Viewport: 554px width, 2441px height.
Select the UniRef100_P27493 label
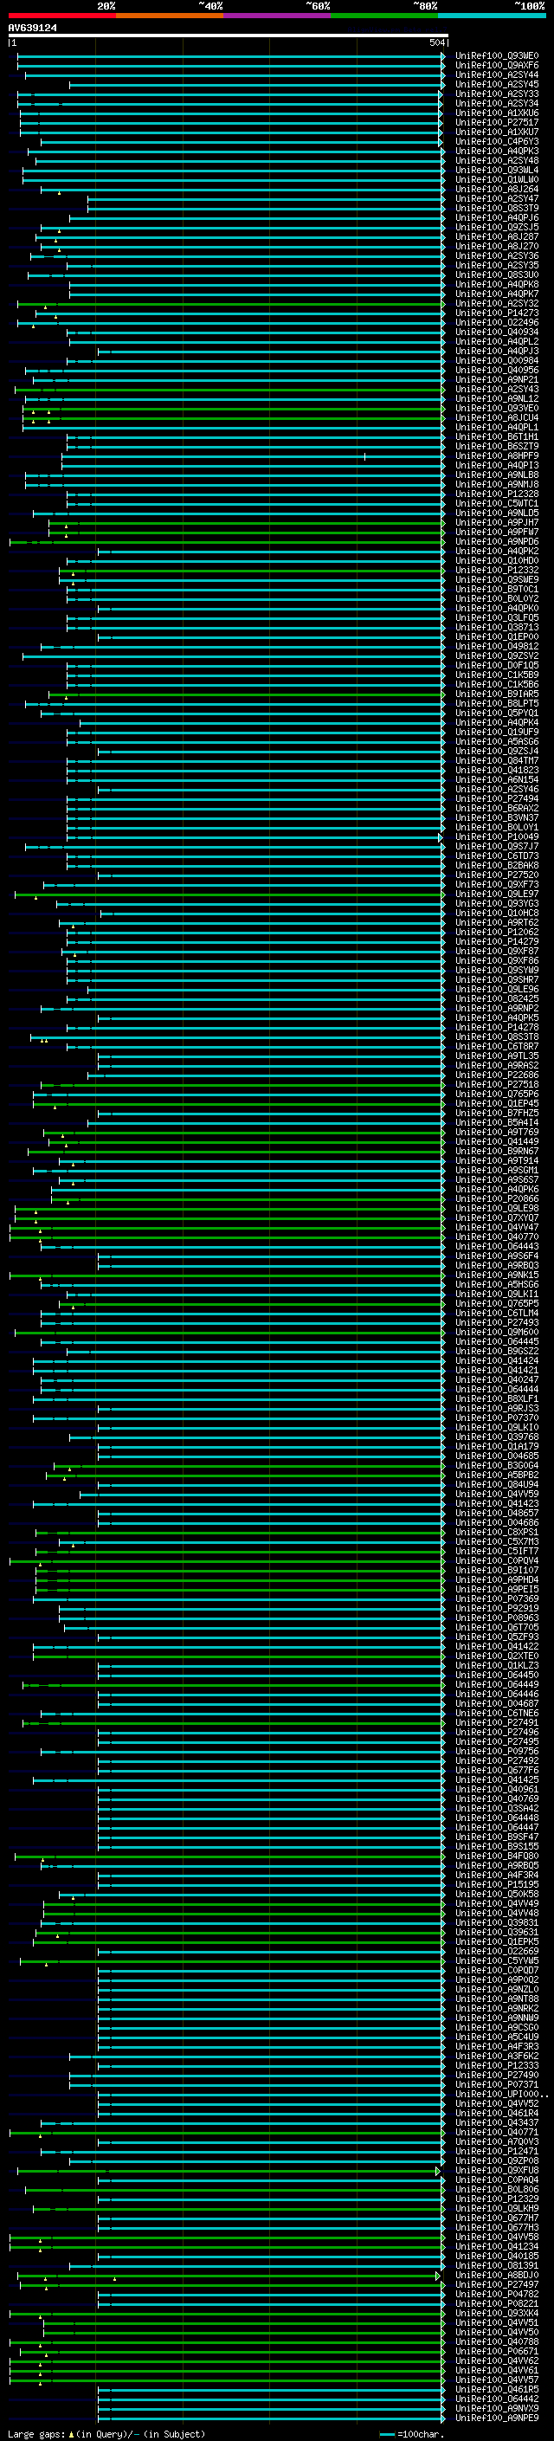click(x=497, y=1323)
